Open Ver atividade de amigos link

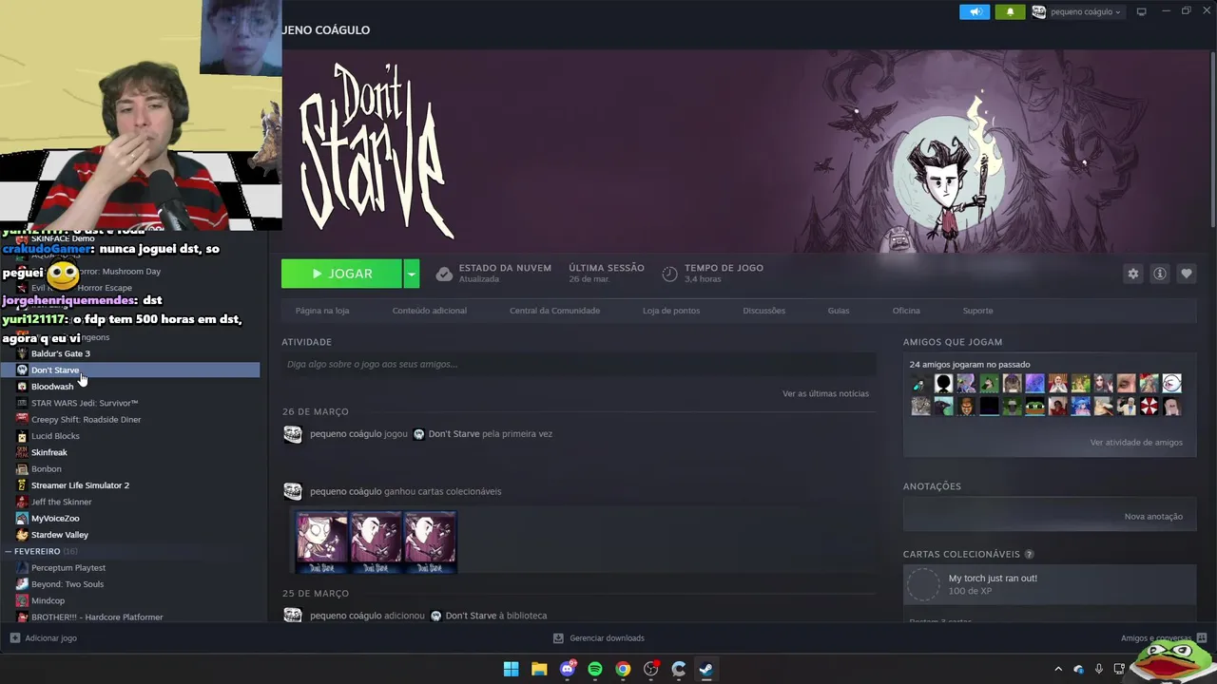coord(1136,443)
